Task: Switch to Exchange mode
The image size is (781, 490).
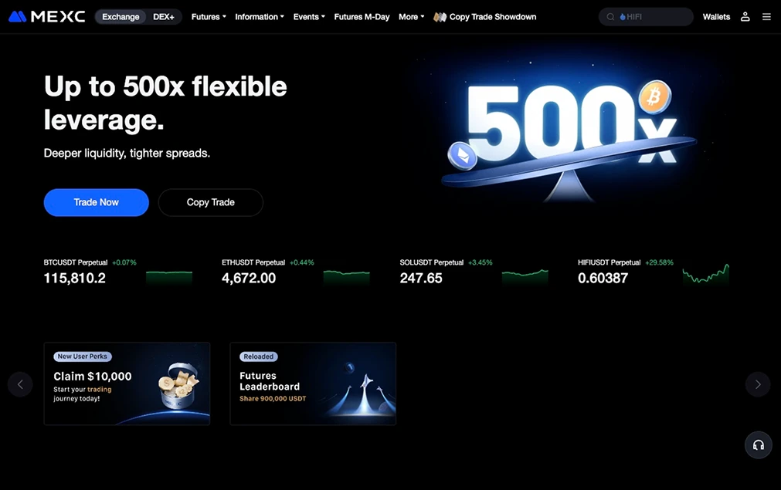Action: [121, 17]
